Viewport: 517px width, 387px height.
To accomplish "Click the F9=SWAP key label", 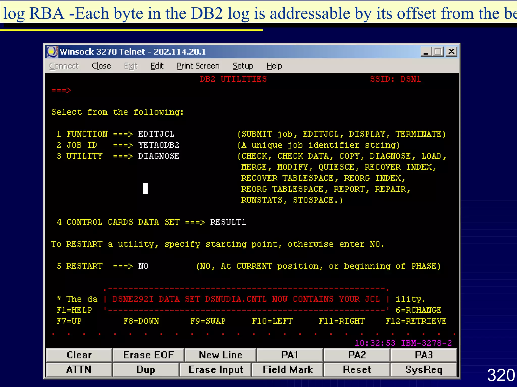I will pos(208,321).
